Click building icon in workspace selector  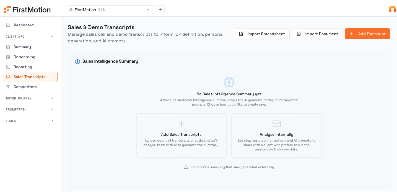(71, 10)
